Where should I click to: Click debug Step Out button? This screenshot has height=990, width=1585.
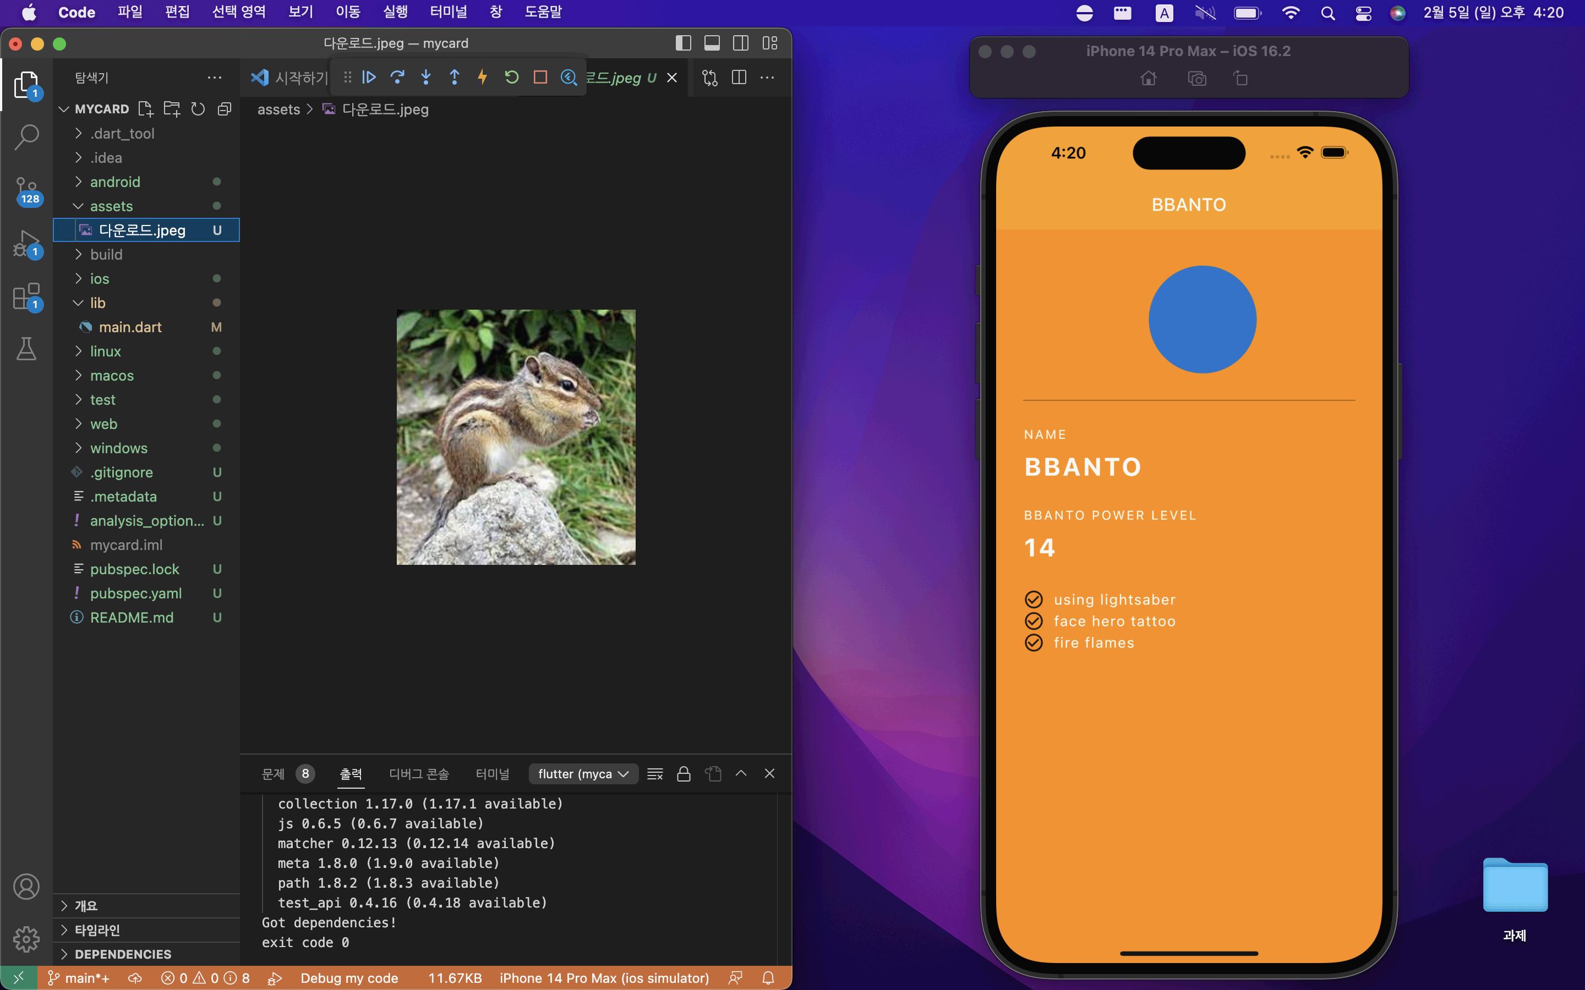click(454, 77)
